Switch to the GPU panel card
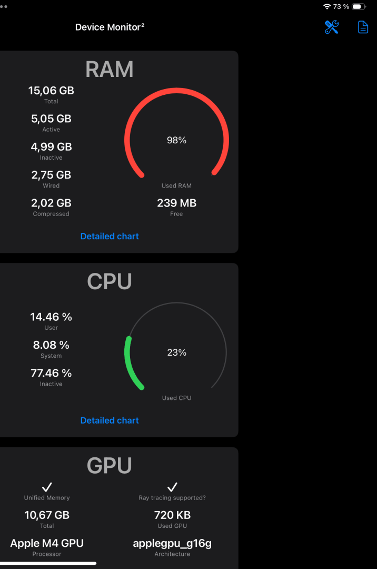The height and width of the screenshot is (569, 377). [118, 506]
